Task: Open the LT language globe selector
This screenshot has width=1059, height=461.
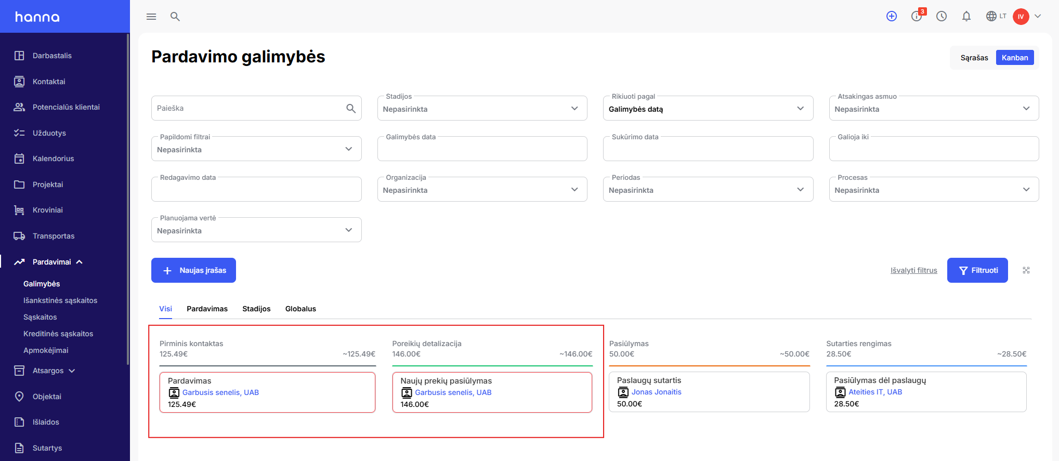Action: [x=996, y=16]
